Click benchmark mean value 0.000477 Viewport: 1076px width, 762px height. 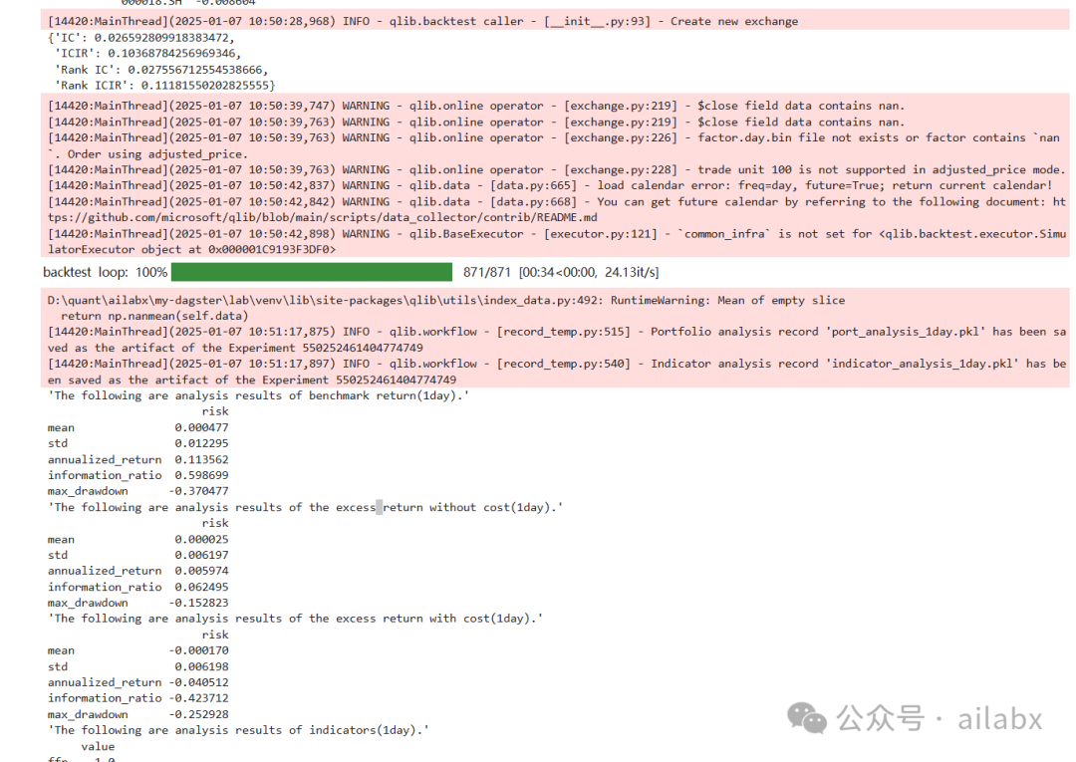(201, 428)
